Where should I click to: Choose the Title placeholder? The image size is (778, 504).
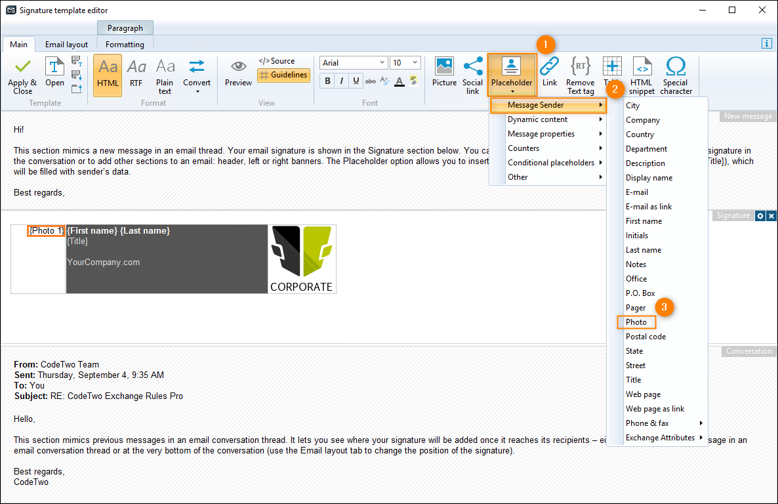[x=657, y=380]
